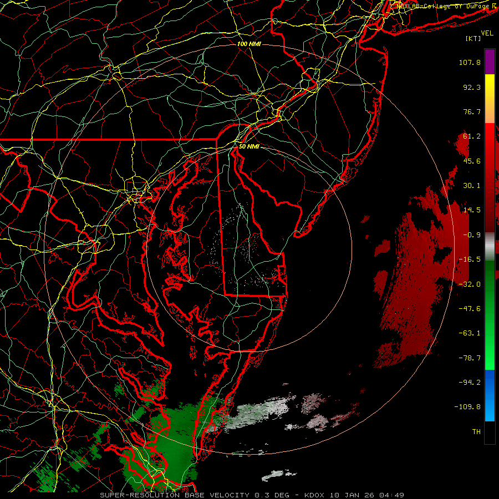Click the 'TH' legend label
The width and height of the screenshot is (499, 499).
coord(476,432)
